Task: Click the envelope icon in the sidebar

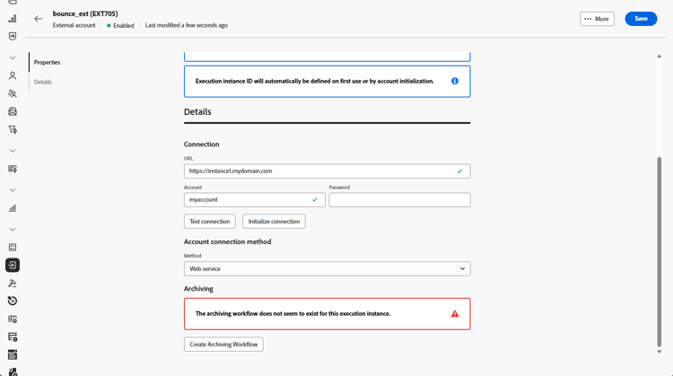Action: 13,112
